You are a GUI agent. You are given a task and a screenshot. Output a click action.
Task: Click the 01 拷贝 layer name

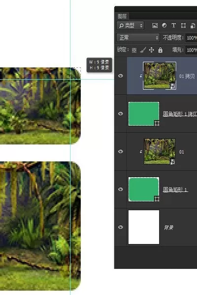187,76
